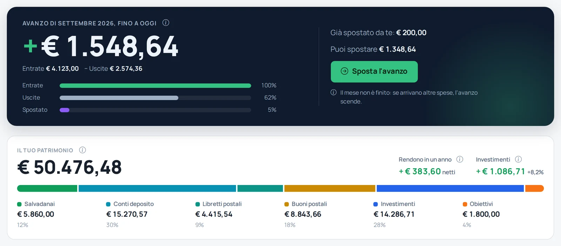The height and width of the screenshot is (246, 561).
Task: Click the colored dot beside Conti deposito
Action: [x=108, y=204]
